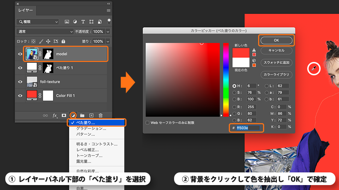Viewport: 339px width, 190px height.
Task: Click the out-of-gamut warning triangle icon
Action: click(254, 50)
